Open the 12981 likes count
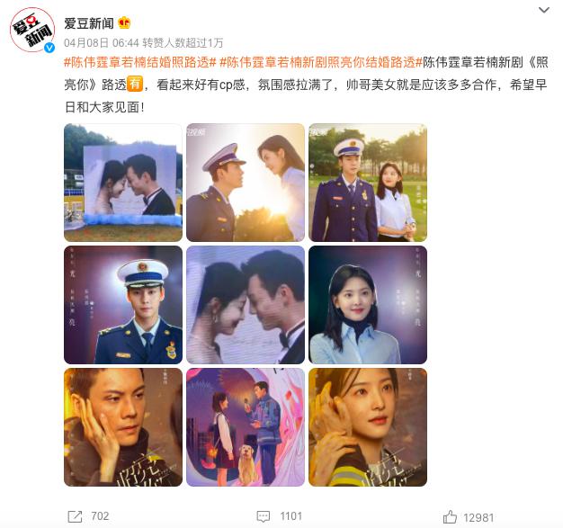The width and height of the screenshot is (563, 528). [478, 517]
